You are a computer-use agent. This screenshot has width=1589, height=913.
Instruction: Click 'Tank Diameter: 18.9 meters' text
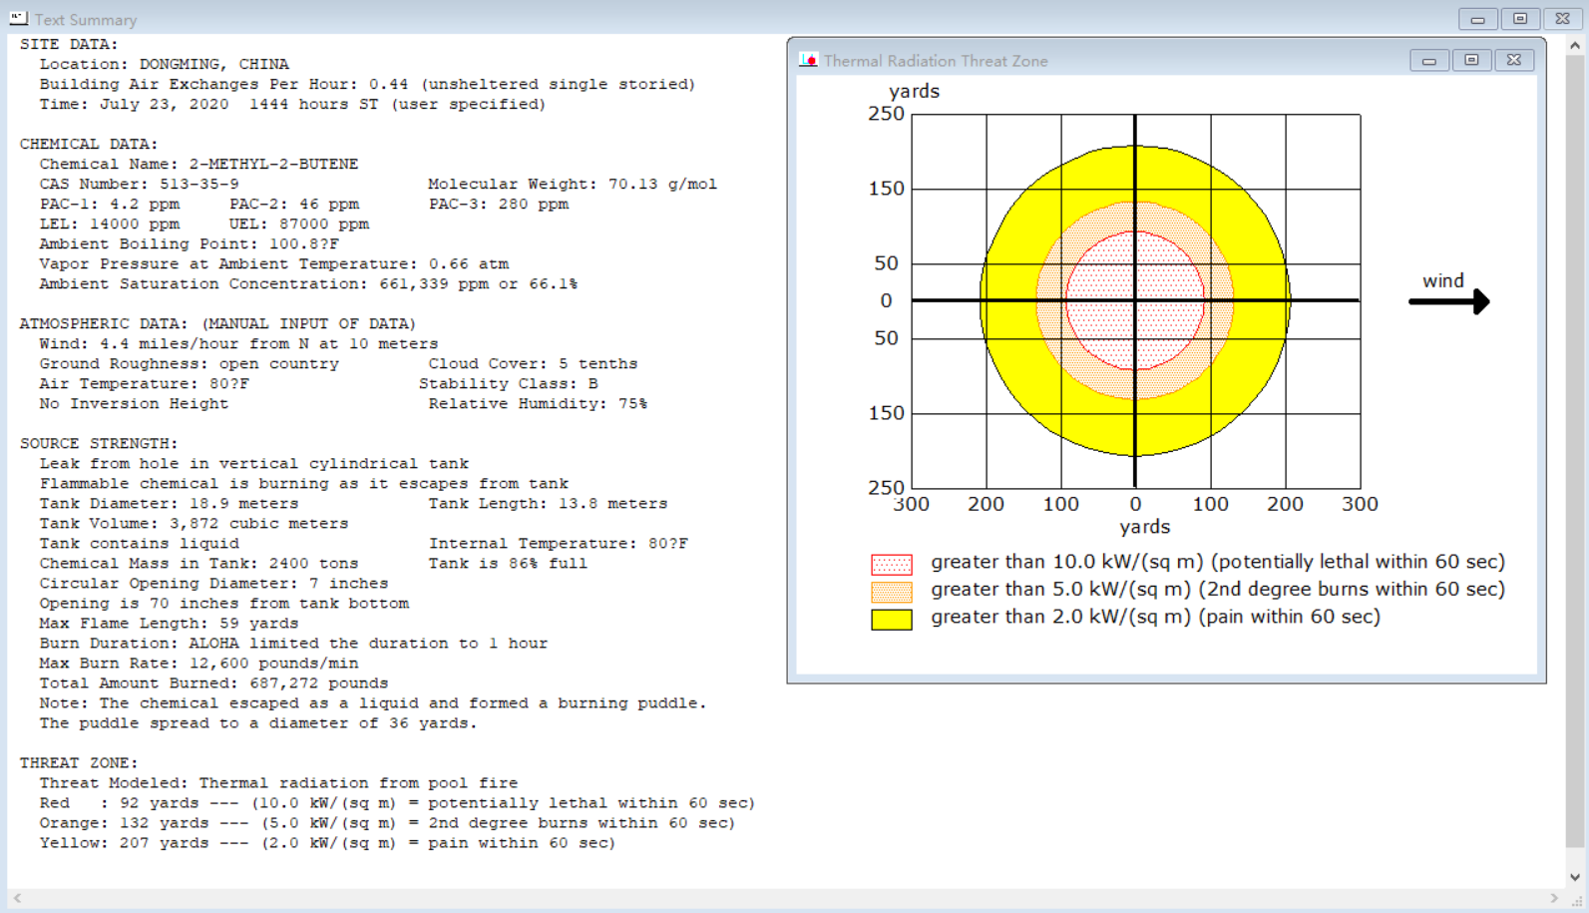click(x=169, y=503)
